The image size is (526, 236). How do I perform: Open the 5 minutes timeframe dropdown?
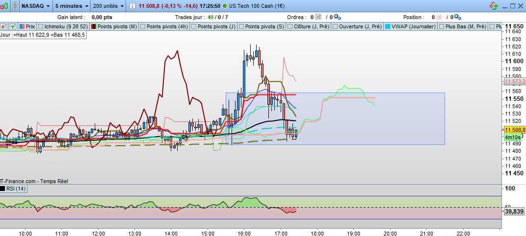point(72,6)
